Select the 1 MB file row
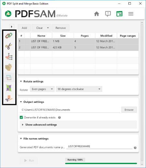 pyautogui.click(x=78, y=41)
